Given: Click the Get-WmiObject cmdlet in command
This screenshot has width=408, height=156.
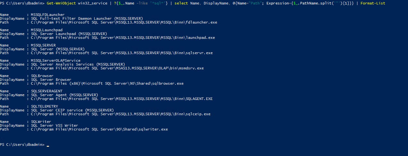Looking at the screenshot, I should [61, 3].
